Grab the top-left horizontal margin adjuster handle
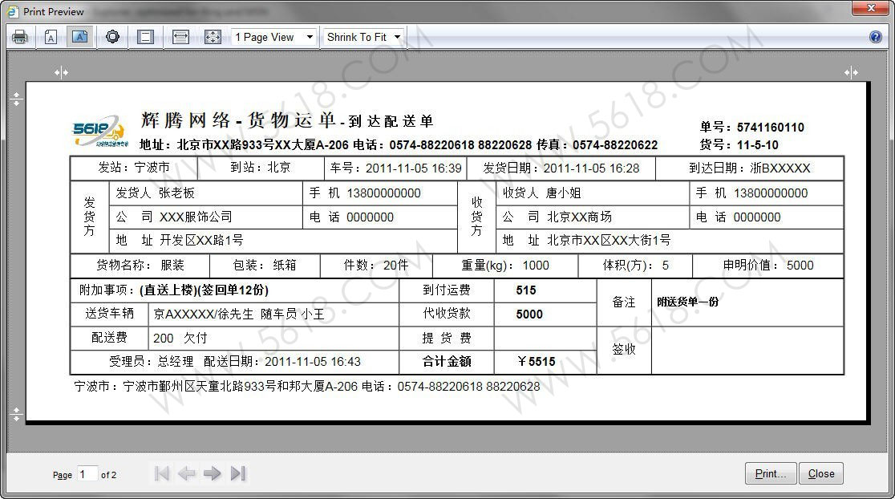 (x=61, y=72)
